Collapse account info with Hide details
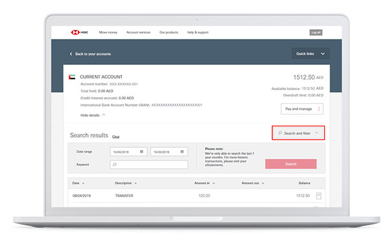Image resolution: width=389 pixels, height=252 pixels. click(x=93, y=115)
